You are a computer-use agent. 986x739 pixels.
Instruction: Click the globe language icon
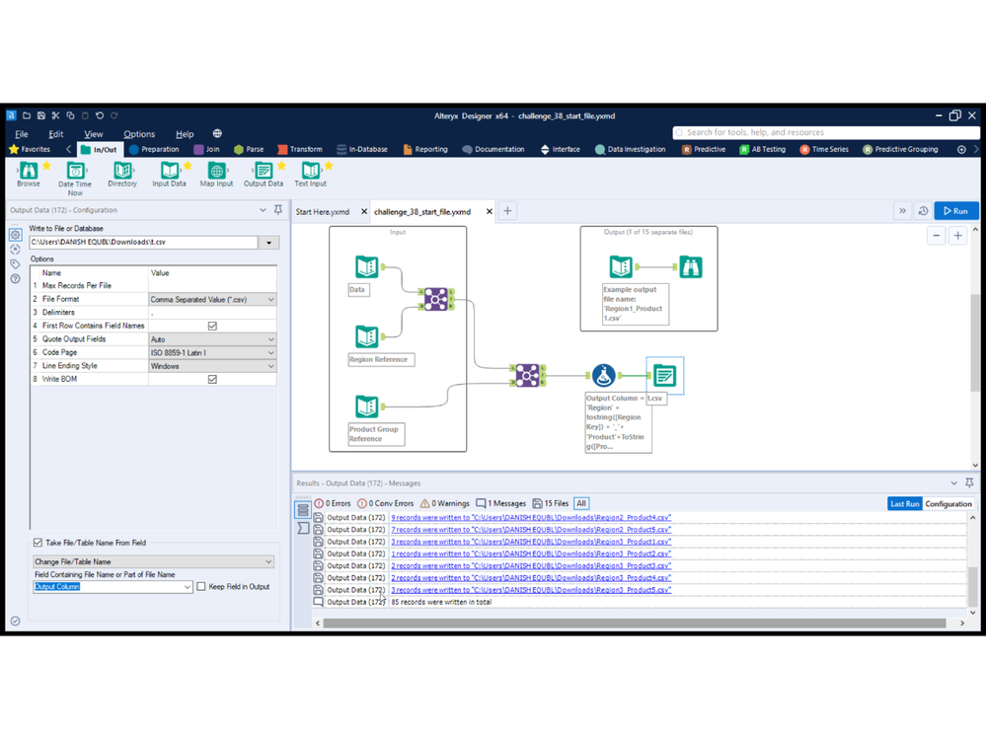click(217, 133)
